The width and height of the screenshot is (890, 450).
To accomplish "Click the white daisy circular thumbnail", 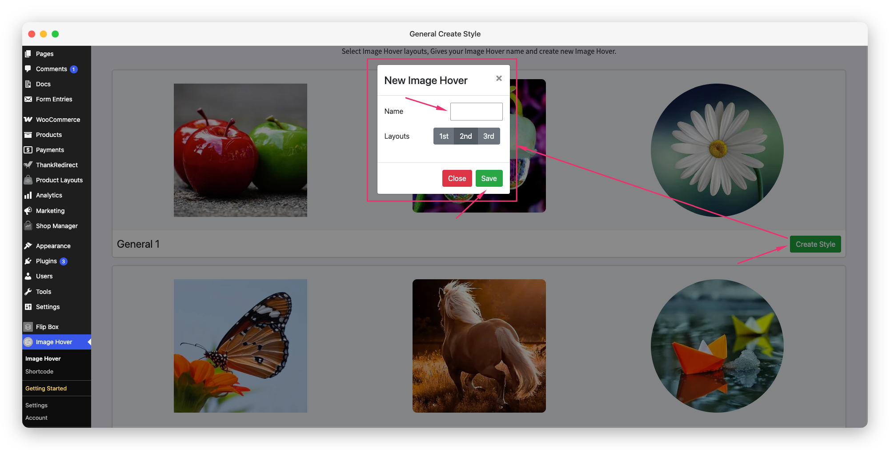I will [717, 150].
